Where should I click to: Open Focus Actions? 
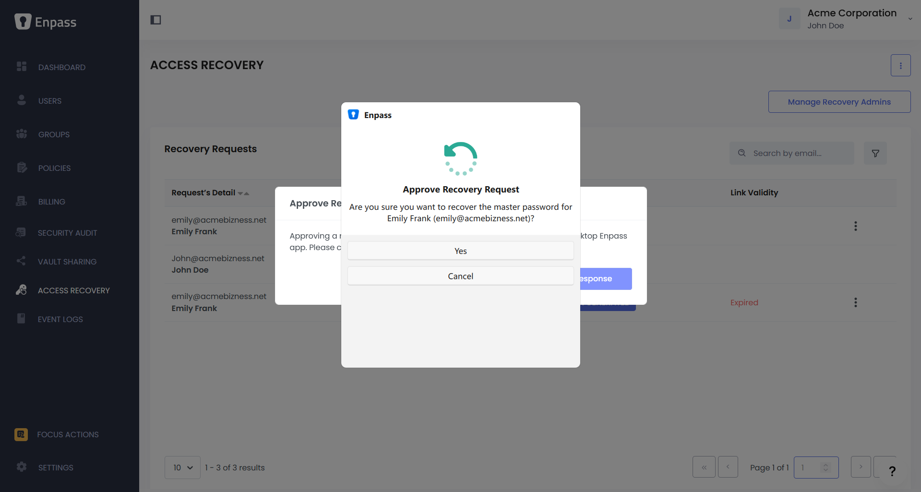[68, 434]
